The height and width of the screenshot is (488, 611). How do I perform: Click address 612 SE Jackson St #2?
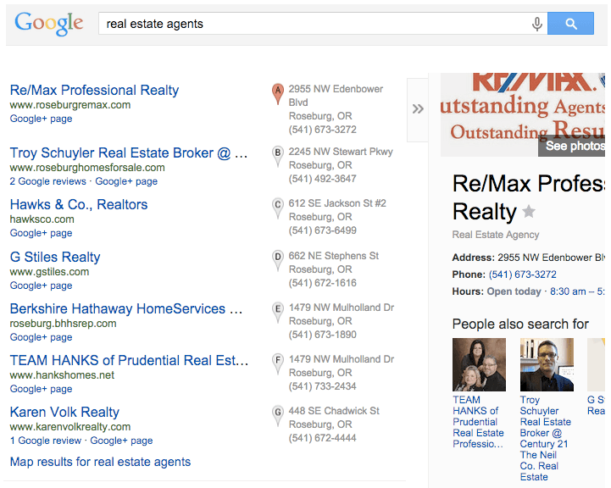click(337, 203)
